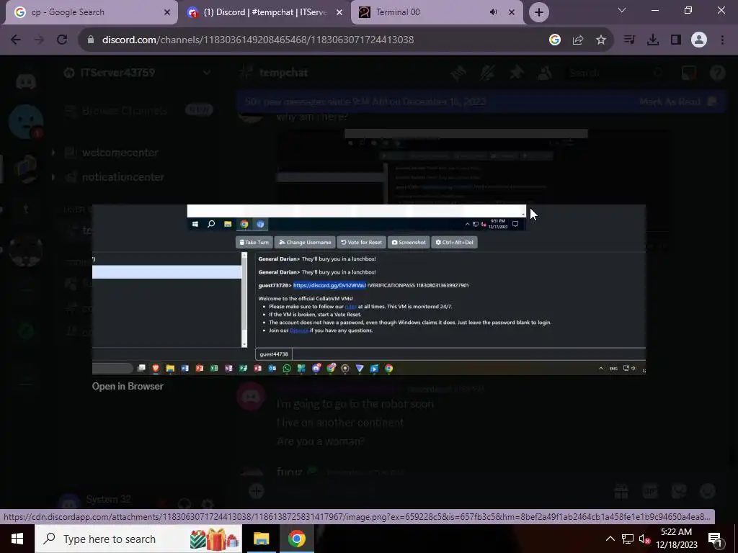
Task: Click the Google icon in the address bar
Action: [555, 40]
